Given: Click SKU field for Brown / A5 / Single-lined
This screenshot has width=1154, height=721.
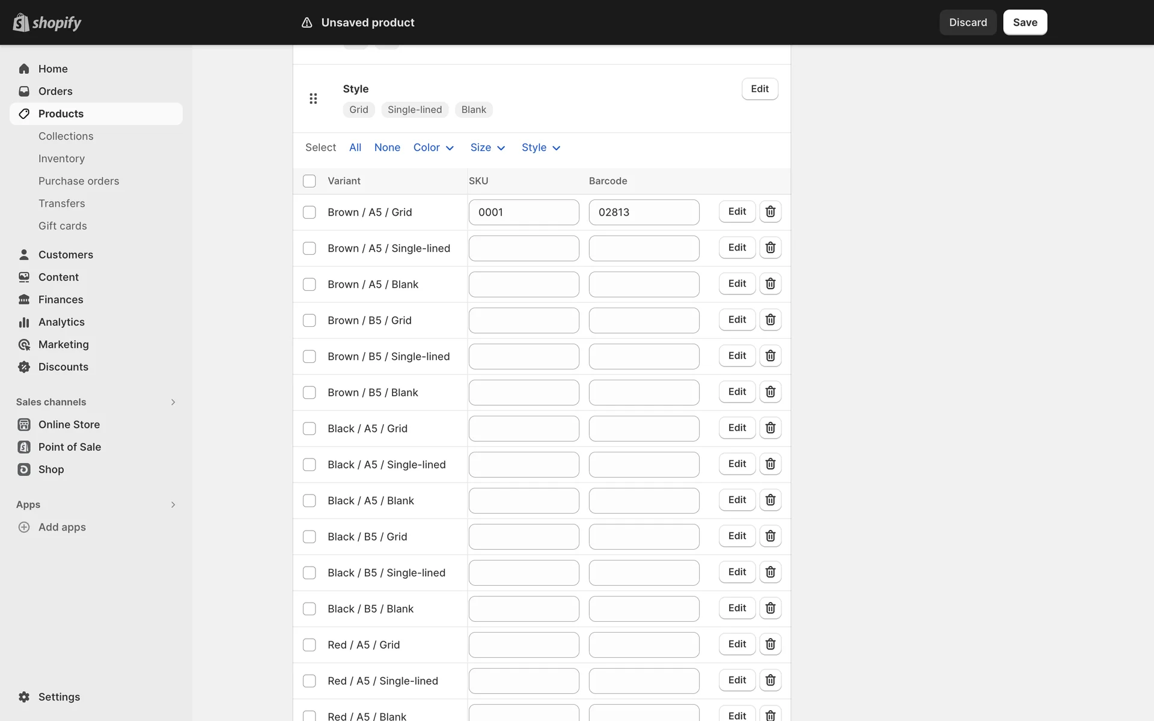Looking at the screenshot, I should (524, 248).
